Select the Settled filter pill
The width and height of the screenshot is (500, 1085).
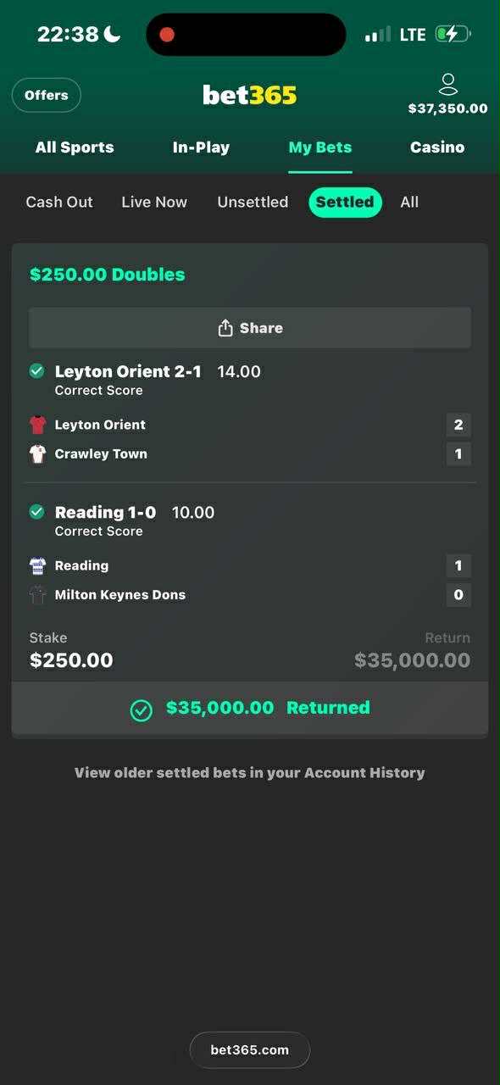coord(345,202)
